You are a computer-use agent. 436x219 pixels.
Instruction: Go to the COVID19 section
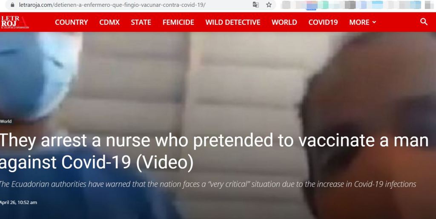click(x=323, y=22)
